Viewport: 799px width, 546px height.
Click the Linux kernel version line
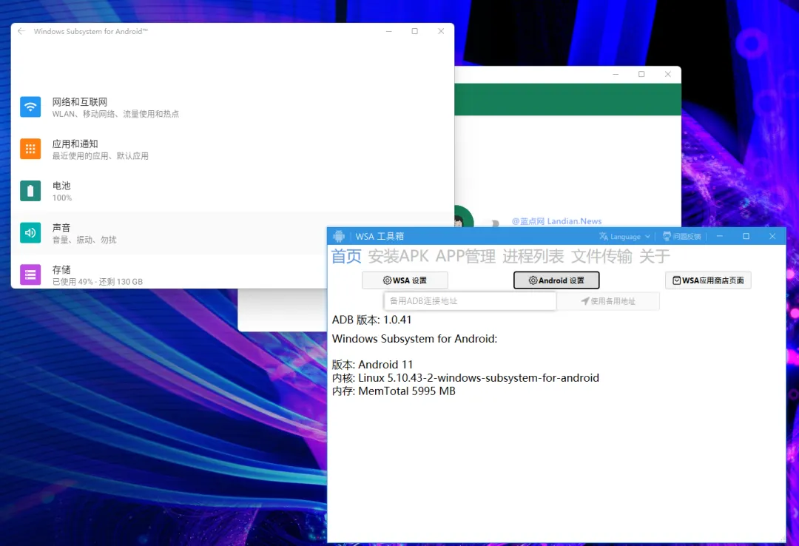[x=465, y=378]
